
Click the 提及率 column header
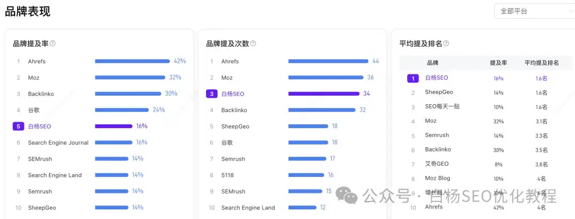click(x=498, y=63)
